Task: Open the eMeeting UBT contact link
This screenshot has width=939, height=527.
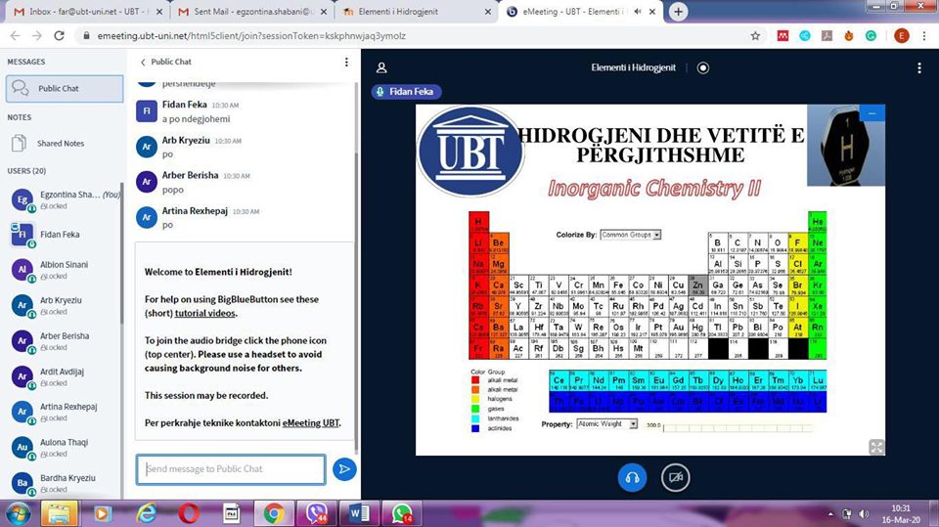Action: (x=311, y=422)
